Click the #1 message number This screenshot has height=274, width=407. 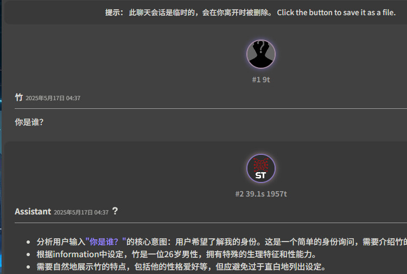pyautogui.click(x=256, y=80)
